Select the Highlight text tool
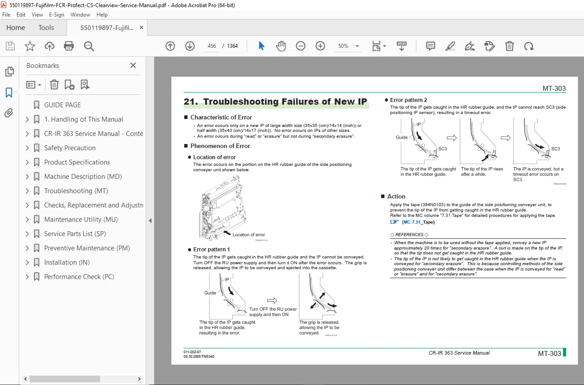This screenshot has width=584, height=385. 450,46
